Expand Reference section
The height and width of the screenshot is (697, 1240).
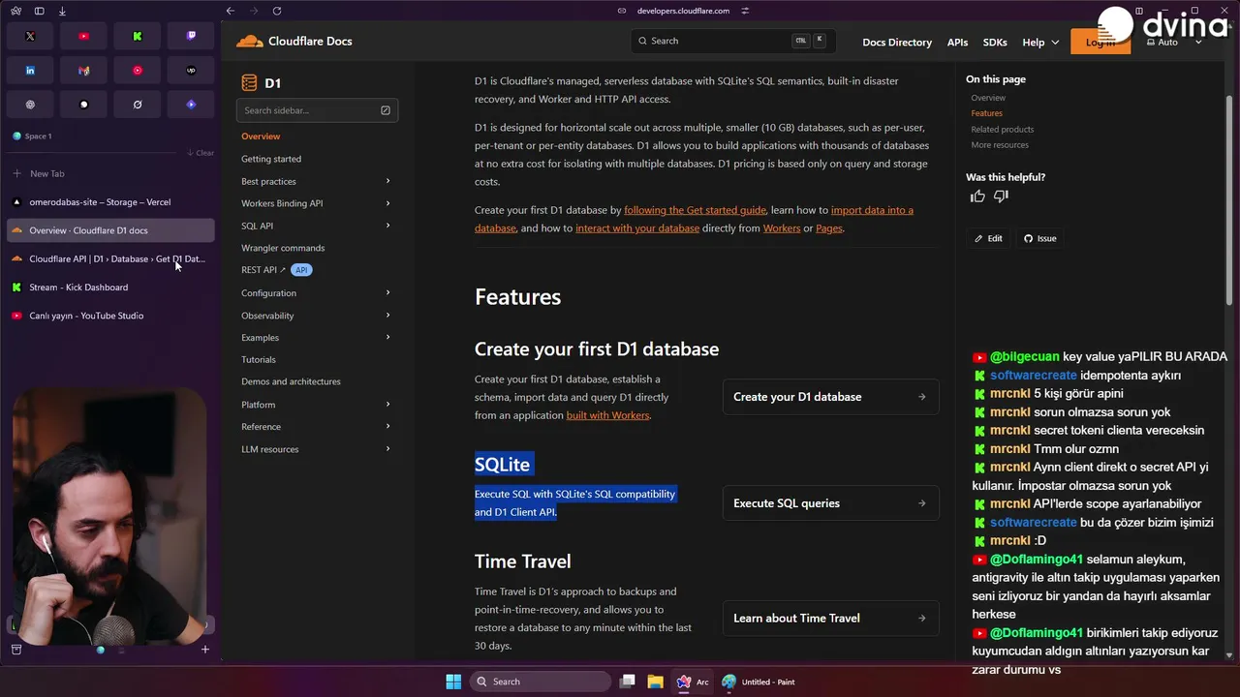(387, 426)
